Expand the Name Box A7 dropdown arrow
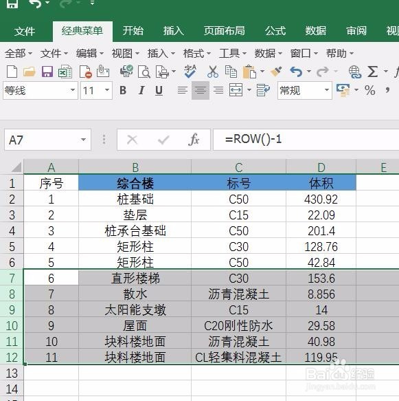 click(x=83, y=140)
